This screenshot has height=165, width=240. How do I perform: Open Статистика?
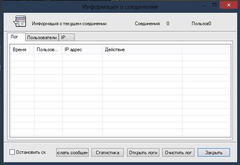tap(107, 152)
